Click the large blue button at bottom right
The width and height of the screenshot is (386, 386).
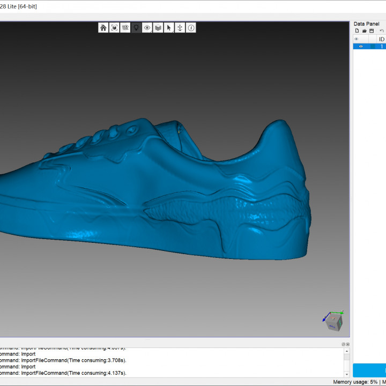click(370, 370)
